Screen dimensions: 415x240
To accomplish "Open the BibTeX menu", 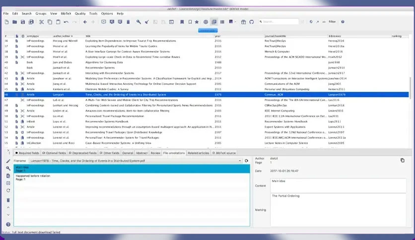I will [x=66, y=13].
